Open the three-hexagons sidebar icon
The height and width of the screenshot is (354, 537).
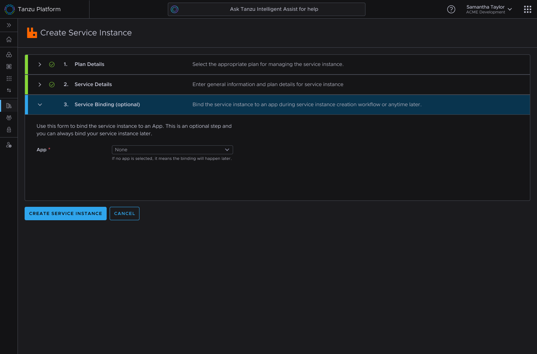click(x=9, y=55)
